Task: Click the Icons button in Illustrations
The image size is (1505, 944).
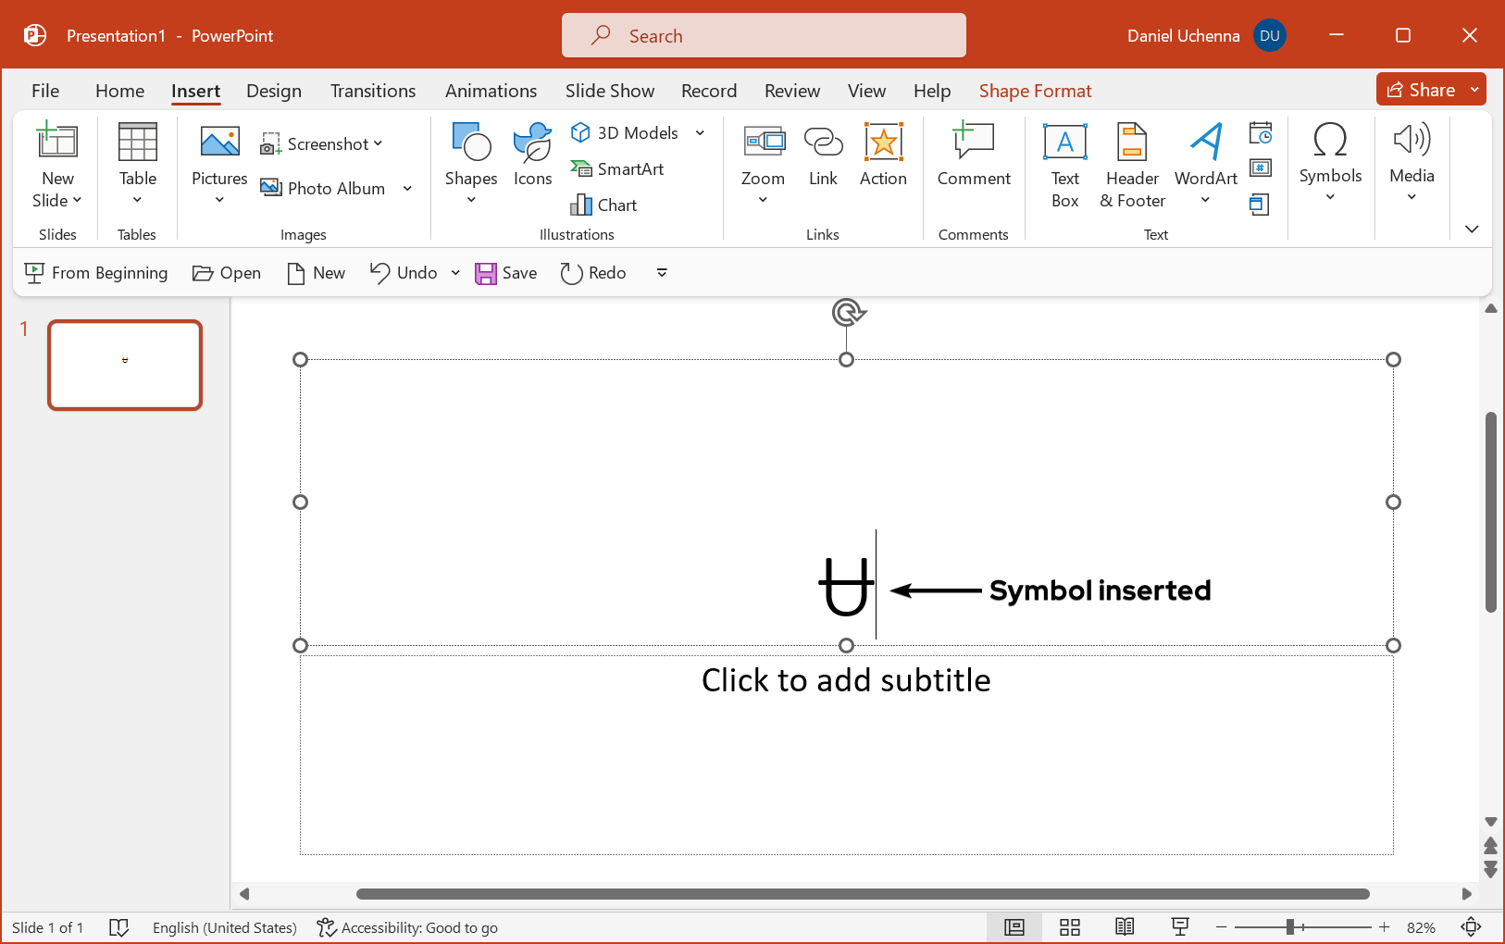Action: [532, 155]
